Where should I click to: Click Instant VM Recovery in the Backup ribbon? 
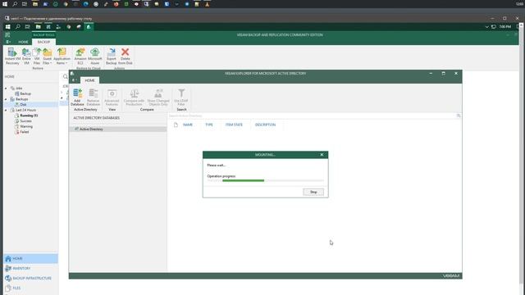click(x=12, y=57)
